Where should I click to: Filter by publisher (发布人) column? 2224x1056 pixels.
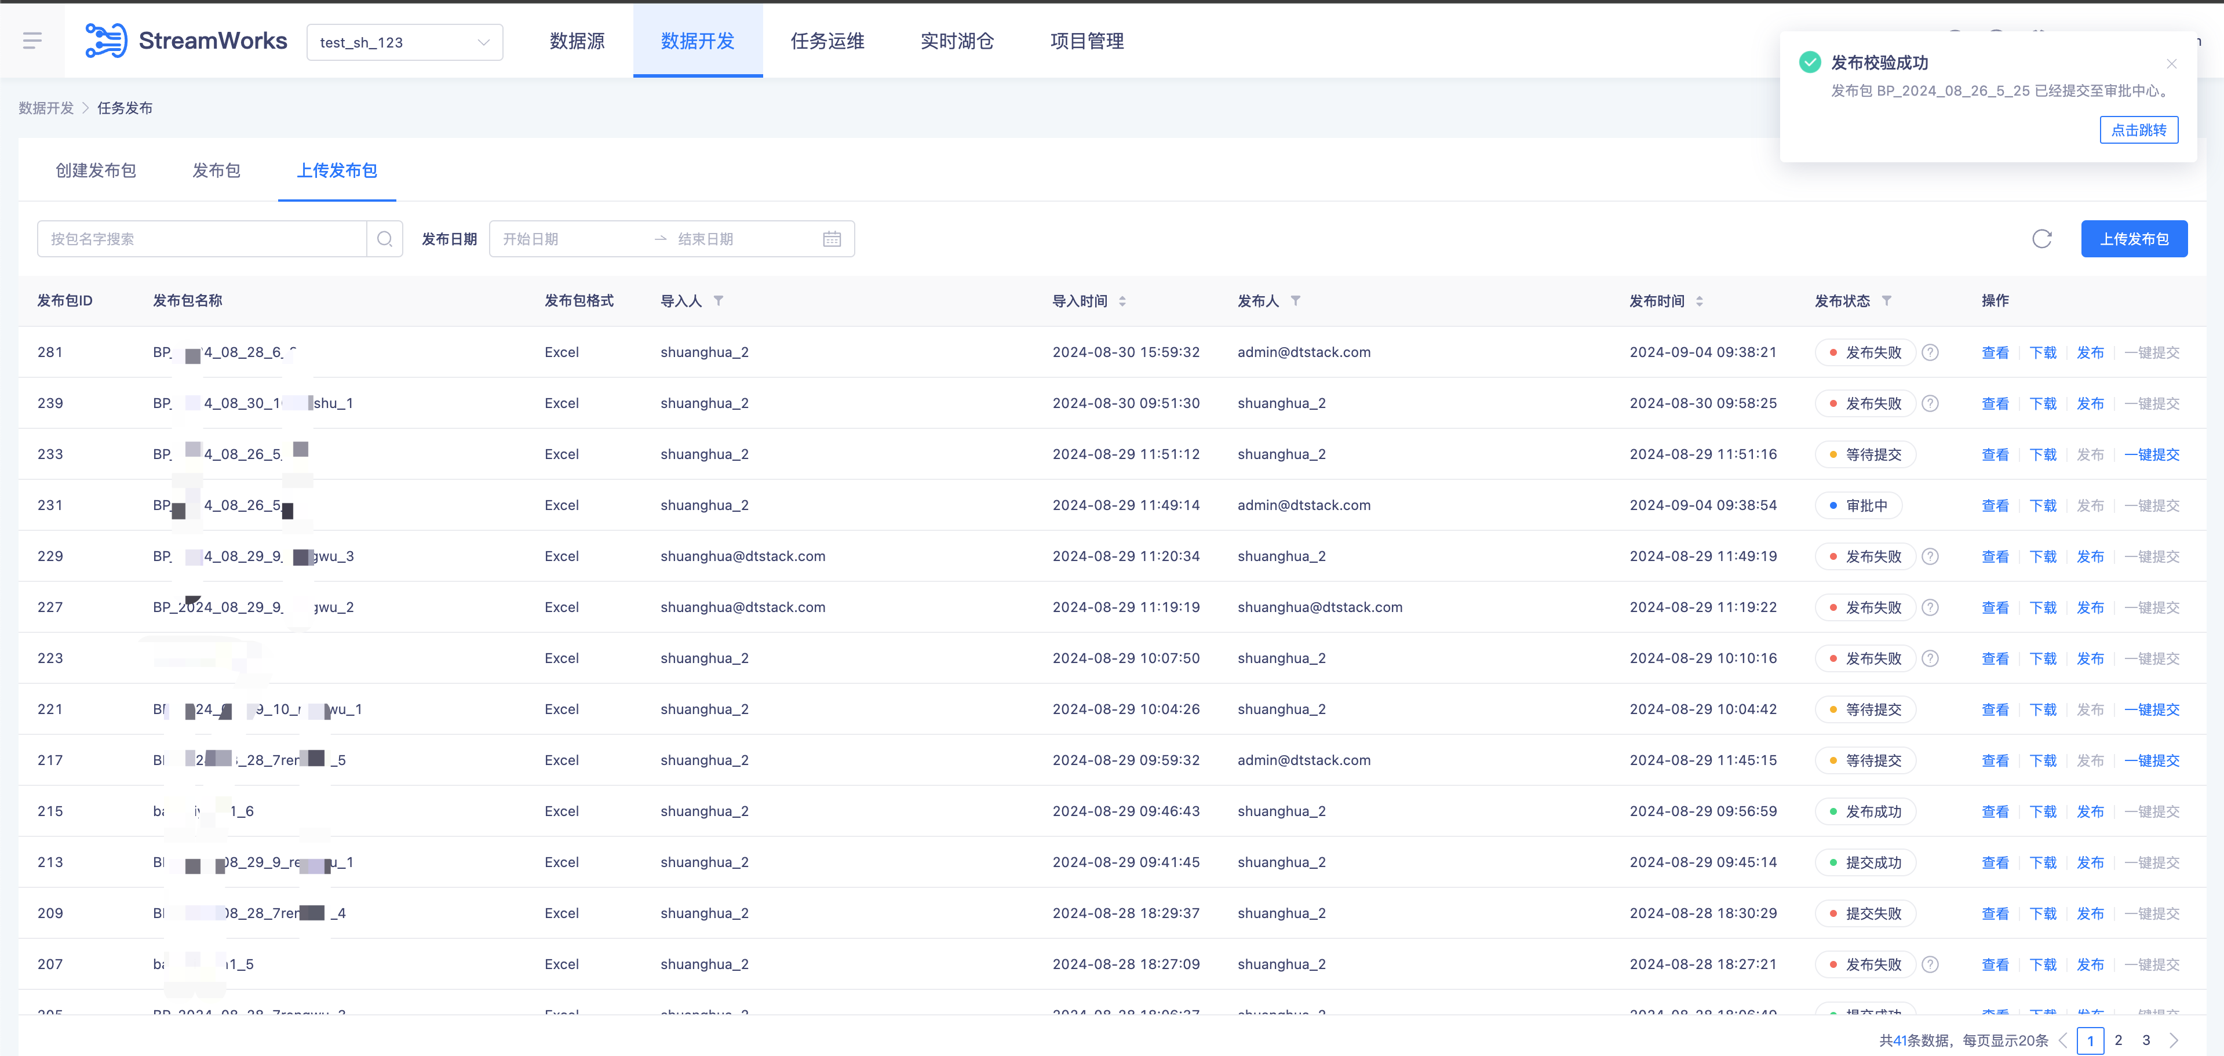[1296, 301]
